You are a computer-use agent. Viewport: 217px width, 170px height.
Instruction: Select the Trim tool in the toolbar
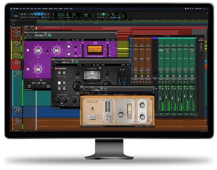pos(36,14)
